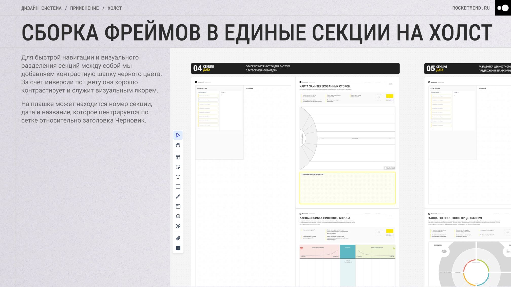Click ЧЕРНОВИК heading in section 05
Image resolution: width=511 pixels, height=287 pixels.
coord(483,89)
